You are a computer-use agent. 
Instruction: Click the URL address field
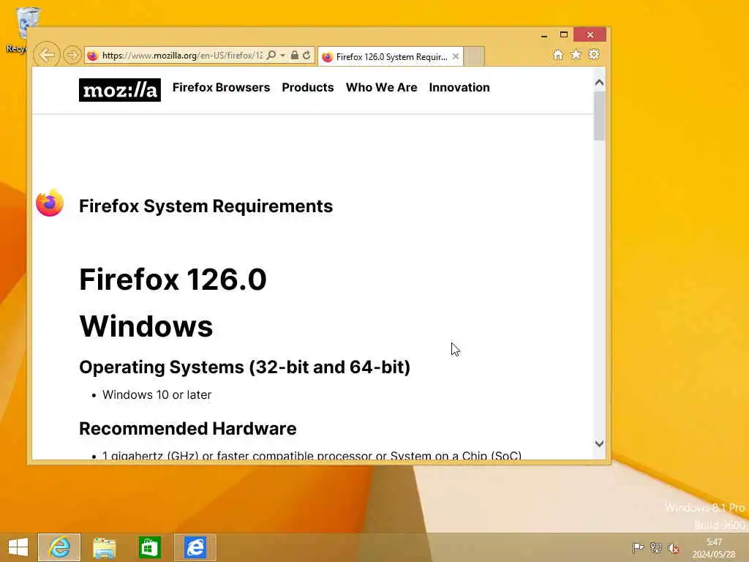[182, 56]
